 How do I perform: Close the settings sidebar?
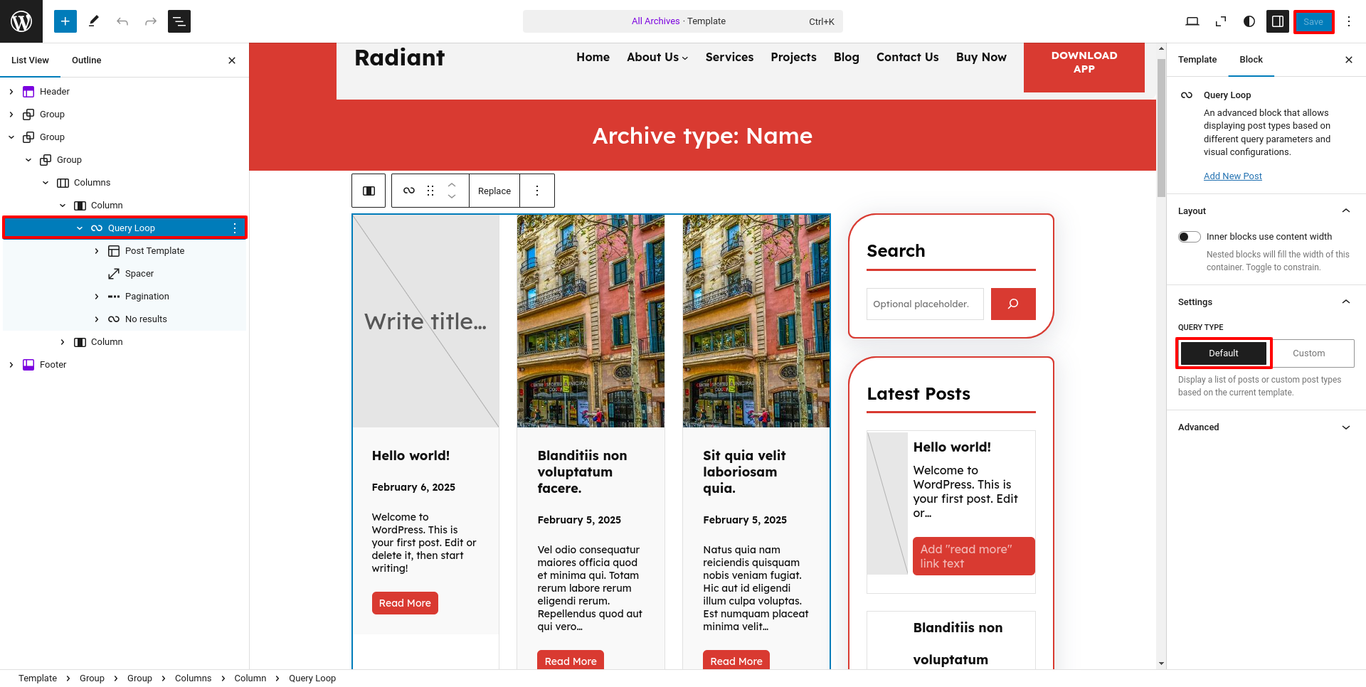coord(1349,60)
